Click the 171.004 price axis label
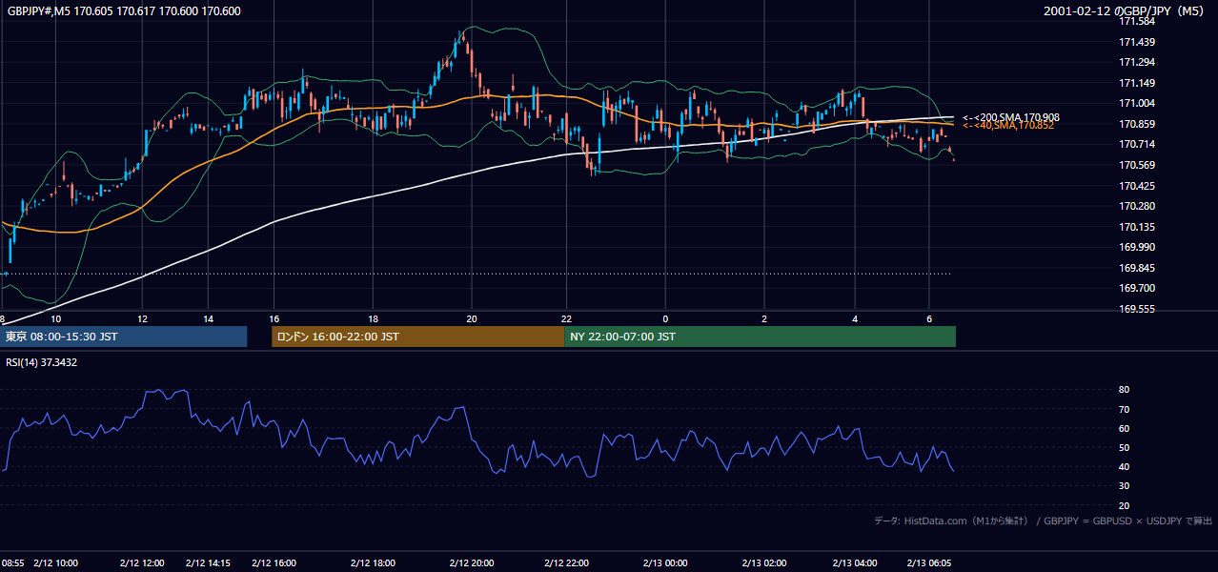This screenshot has width=1218, height=572. coord(1136,103)
